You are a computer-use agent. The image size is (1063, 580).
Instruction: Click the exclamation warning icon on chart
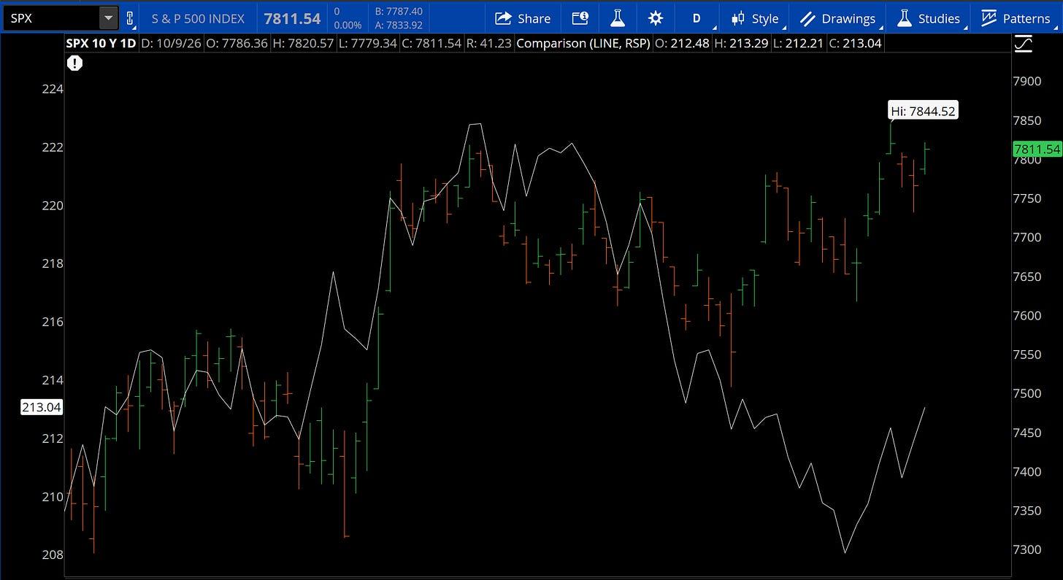coord(74,63)
